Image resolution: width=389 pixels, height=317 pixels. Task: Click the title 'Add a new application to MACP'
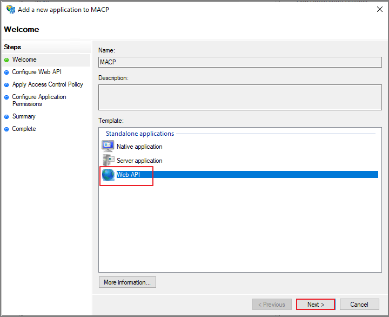point(63,10)
